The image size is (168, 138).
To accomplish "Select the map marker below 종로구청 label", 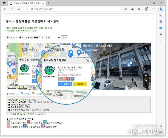I will [44, 53].
